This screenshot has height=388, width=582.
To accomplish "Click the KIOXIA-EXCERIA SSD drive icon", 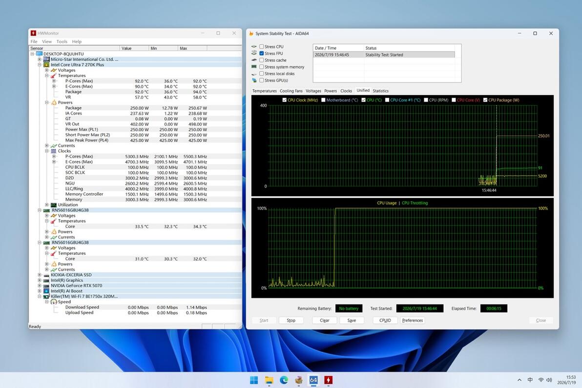I will [x=46, y=275].
